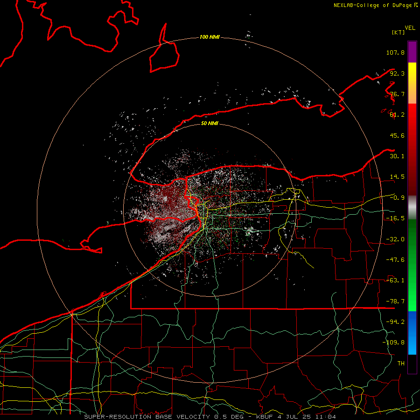The height and width of the screenshot is (420, 420).
Task: Click the 14.5 legend value
Action: pyautogui.click(x=397, y=177)
